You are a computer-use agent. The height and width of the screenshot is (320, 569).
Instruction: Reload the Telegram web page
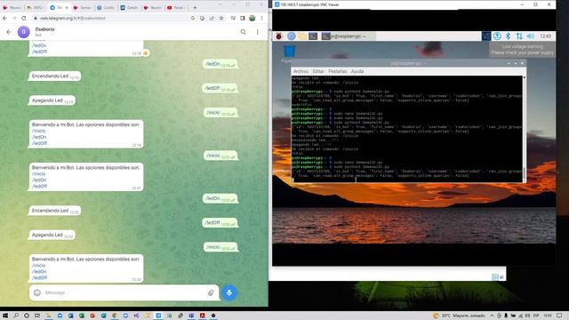pos(24,18)
